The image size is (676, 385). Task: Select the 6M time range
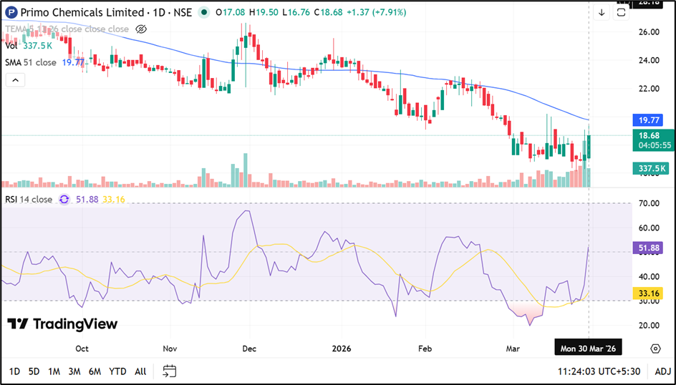[95, 371]
